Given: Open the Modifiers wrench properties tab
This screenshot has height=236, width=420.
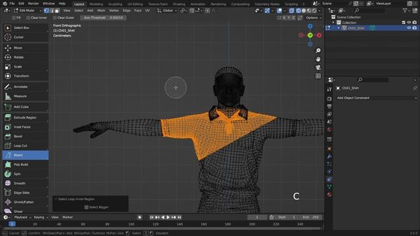Looking at the screenshot, I should coord(329,156).
